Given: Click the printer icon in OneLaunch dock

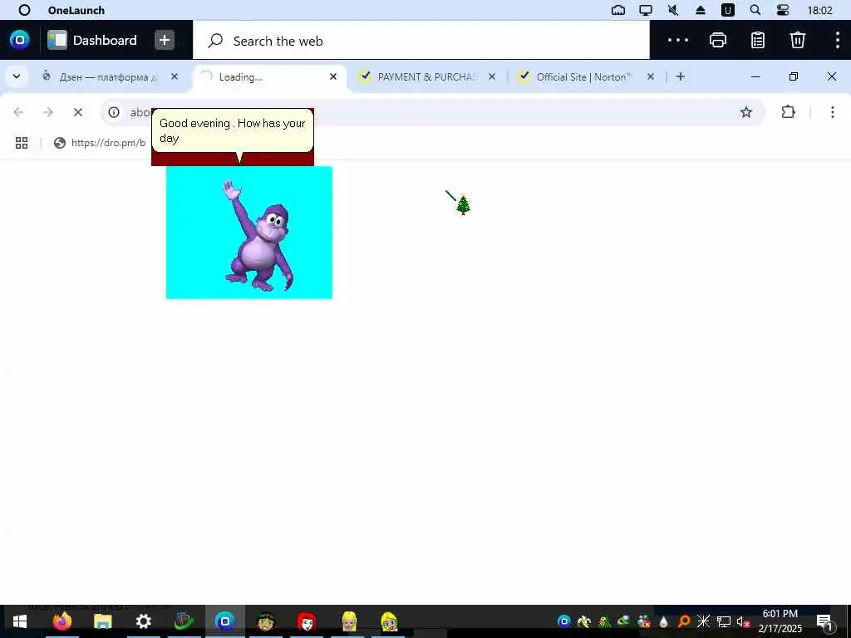Looking at the screenshot, I should 718,40.
